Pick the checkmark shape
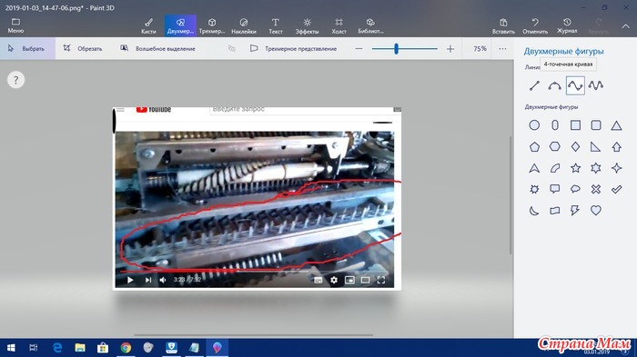The height and width of the screenshot is (357, 637). coord(616,189)
